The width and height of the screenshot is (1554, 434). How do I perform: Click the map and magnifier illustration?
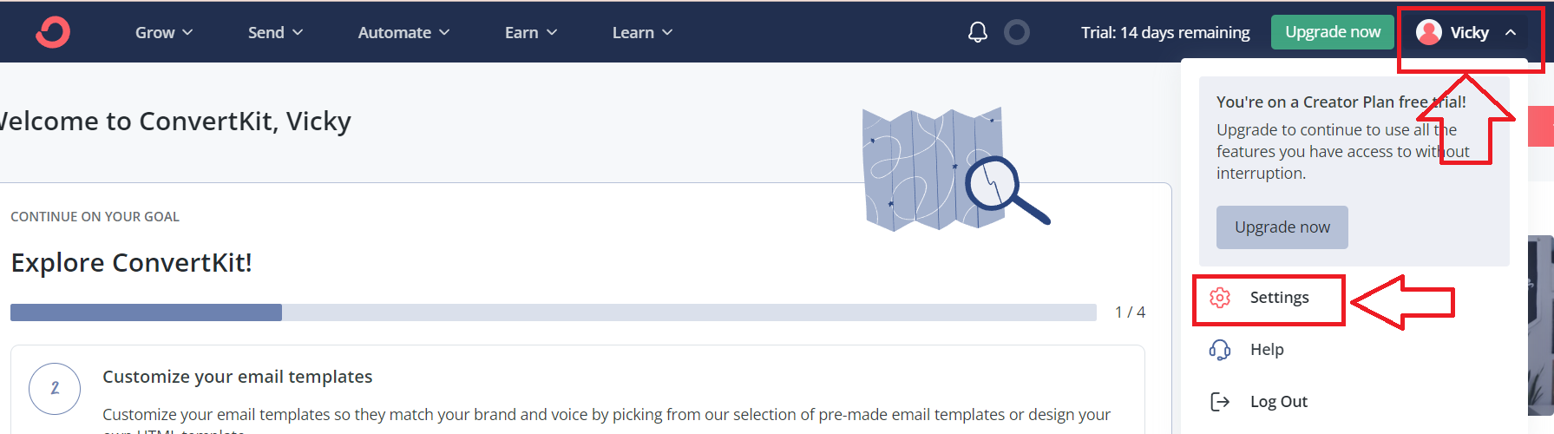tap(955, 169)
